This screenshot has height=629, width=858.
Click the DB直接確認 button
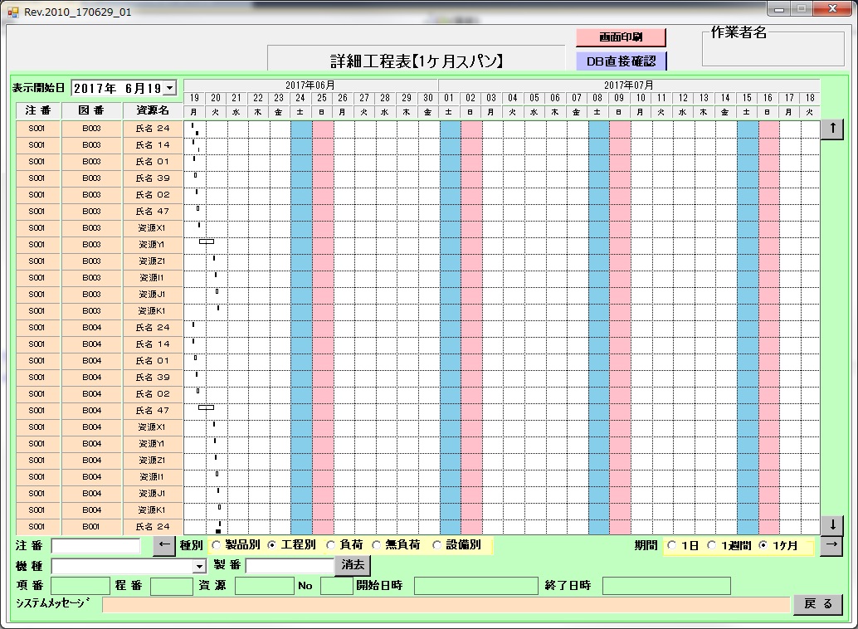click(621, 61)
